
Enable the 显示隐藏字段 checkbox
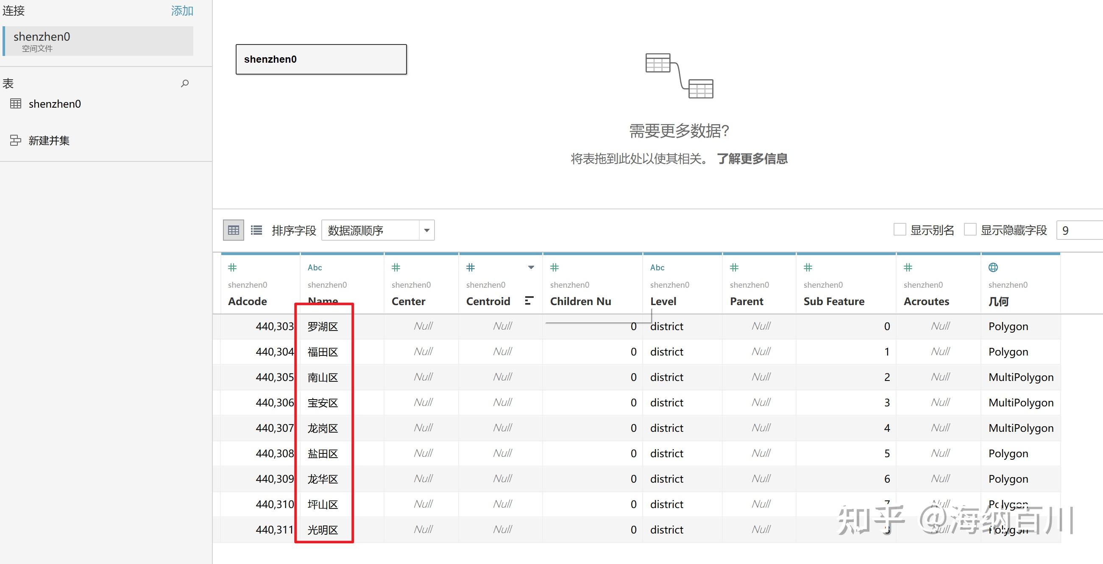coord(969,230)
